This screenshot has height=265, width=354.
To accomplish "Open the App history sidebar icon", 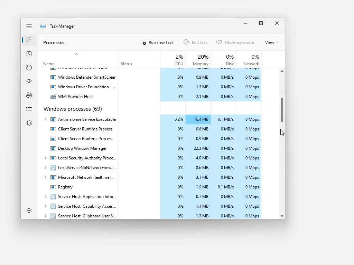I will [x=29, y=68].
